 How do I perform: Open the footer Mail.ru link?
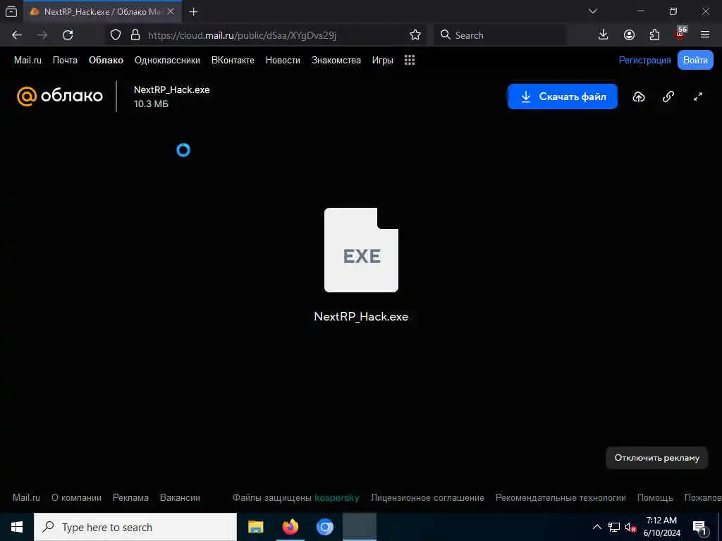point(26,498)
